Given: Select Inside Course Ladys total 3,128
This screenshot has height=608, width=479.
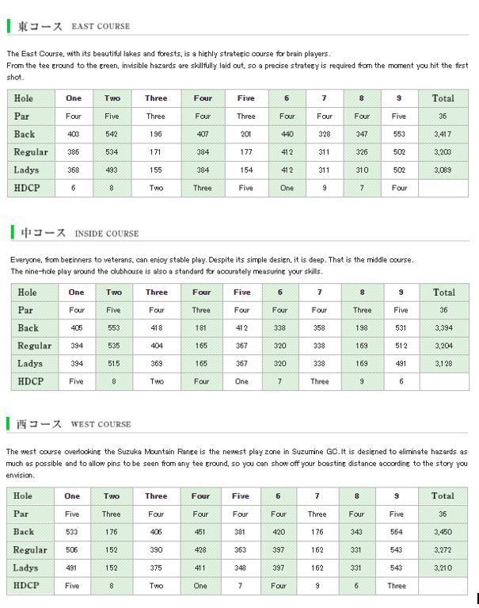Looking at the screenshot, I should 443,364.
